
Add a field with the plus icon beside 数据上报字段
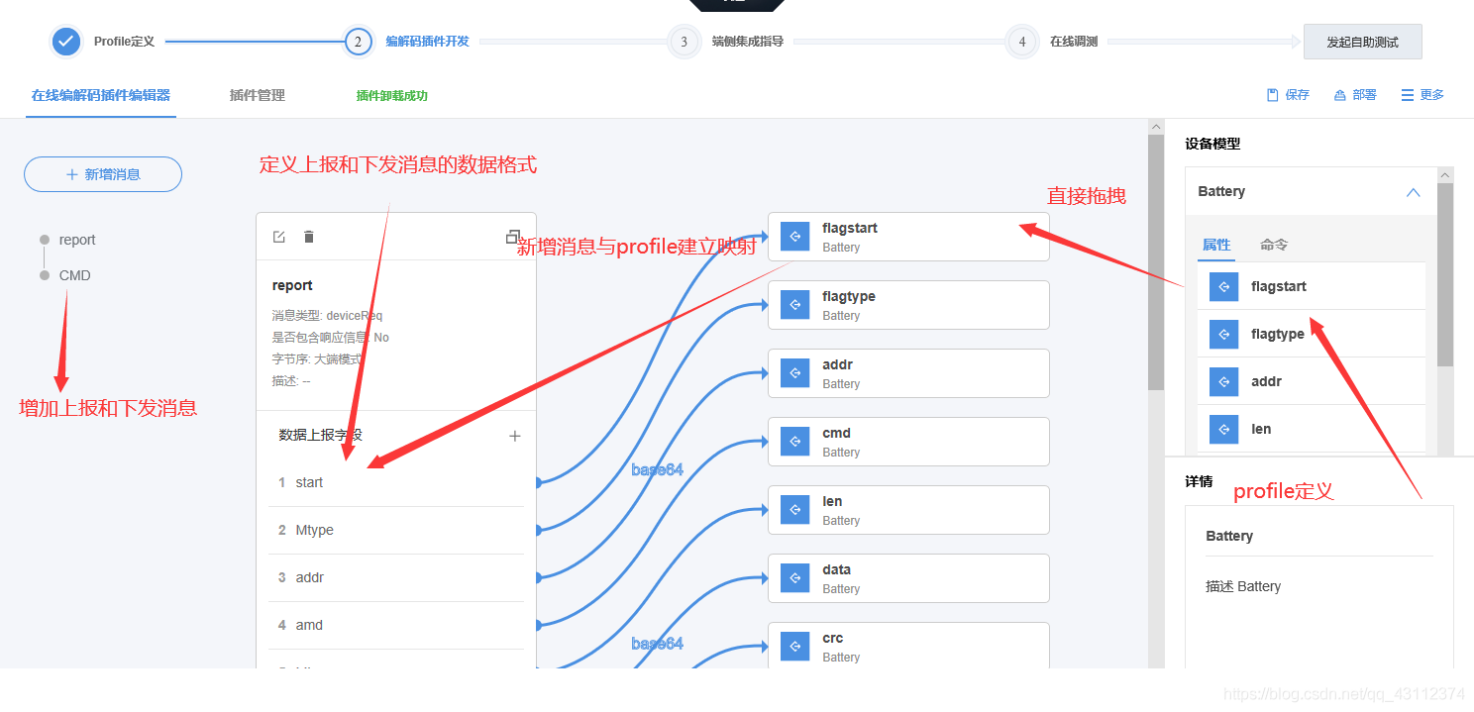tap(515, 436)
